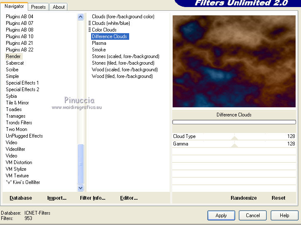
Task: Choose Stones (tiled, fore-/background) filter
Action: pos(123,63)
